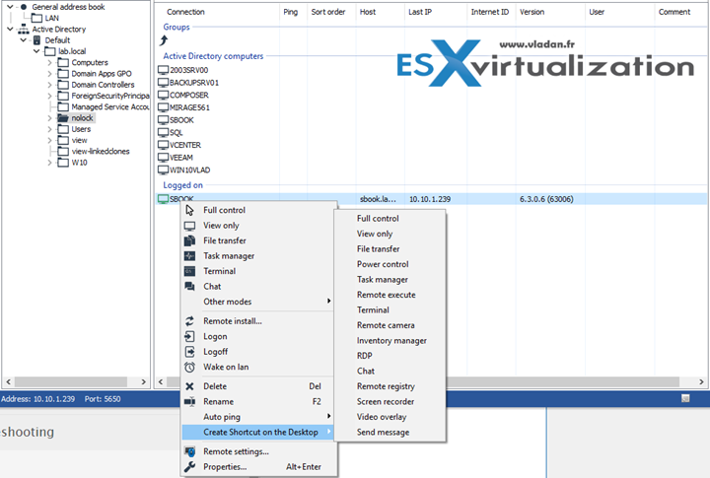Expand the W10 folder node

(x=50, y=163)
